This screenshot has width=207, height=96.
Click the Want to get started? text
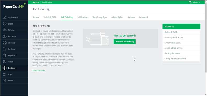pyautogui.click(x=125, y=35)
